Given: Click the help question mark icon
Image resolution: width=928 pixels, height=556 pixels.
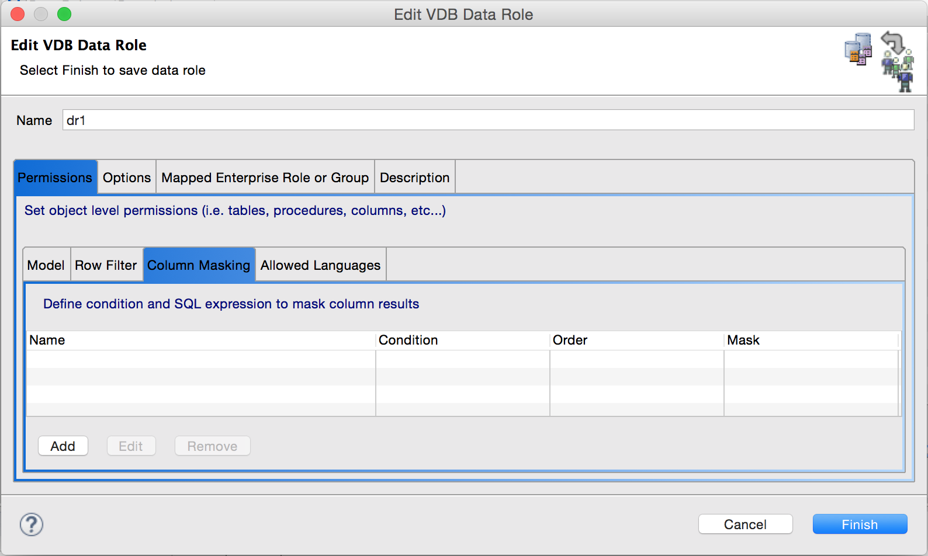Looking at the screenshot, I should click(32, 524).
